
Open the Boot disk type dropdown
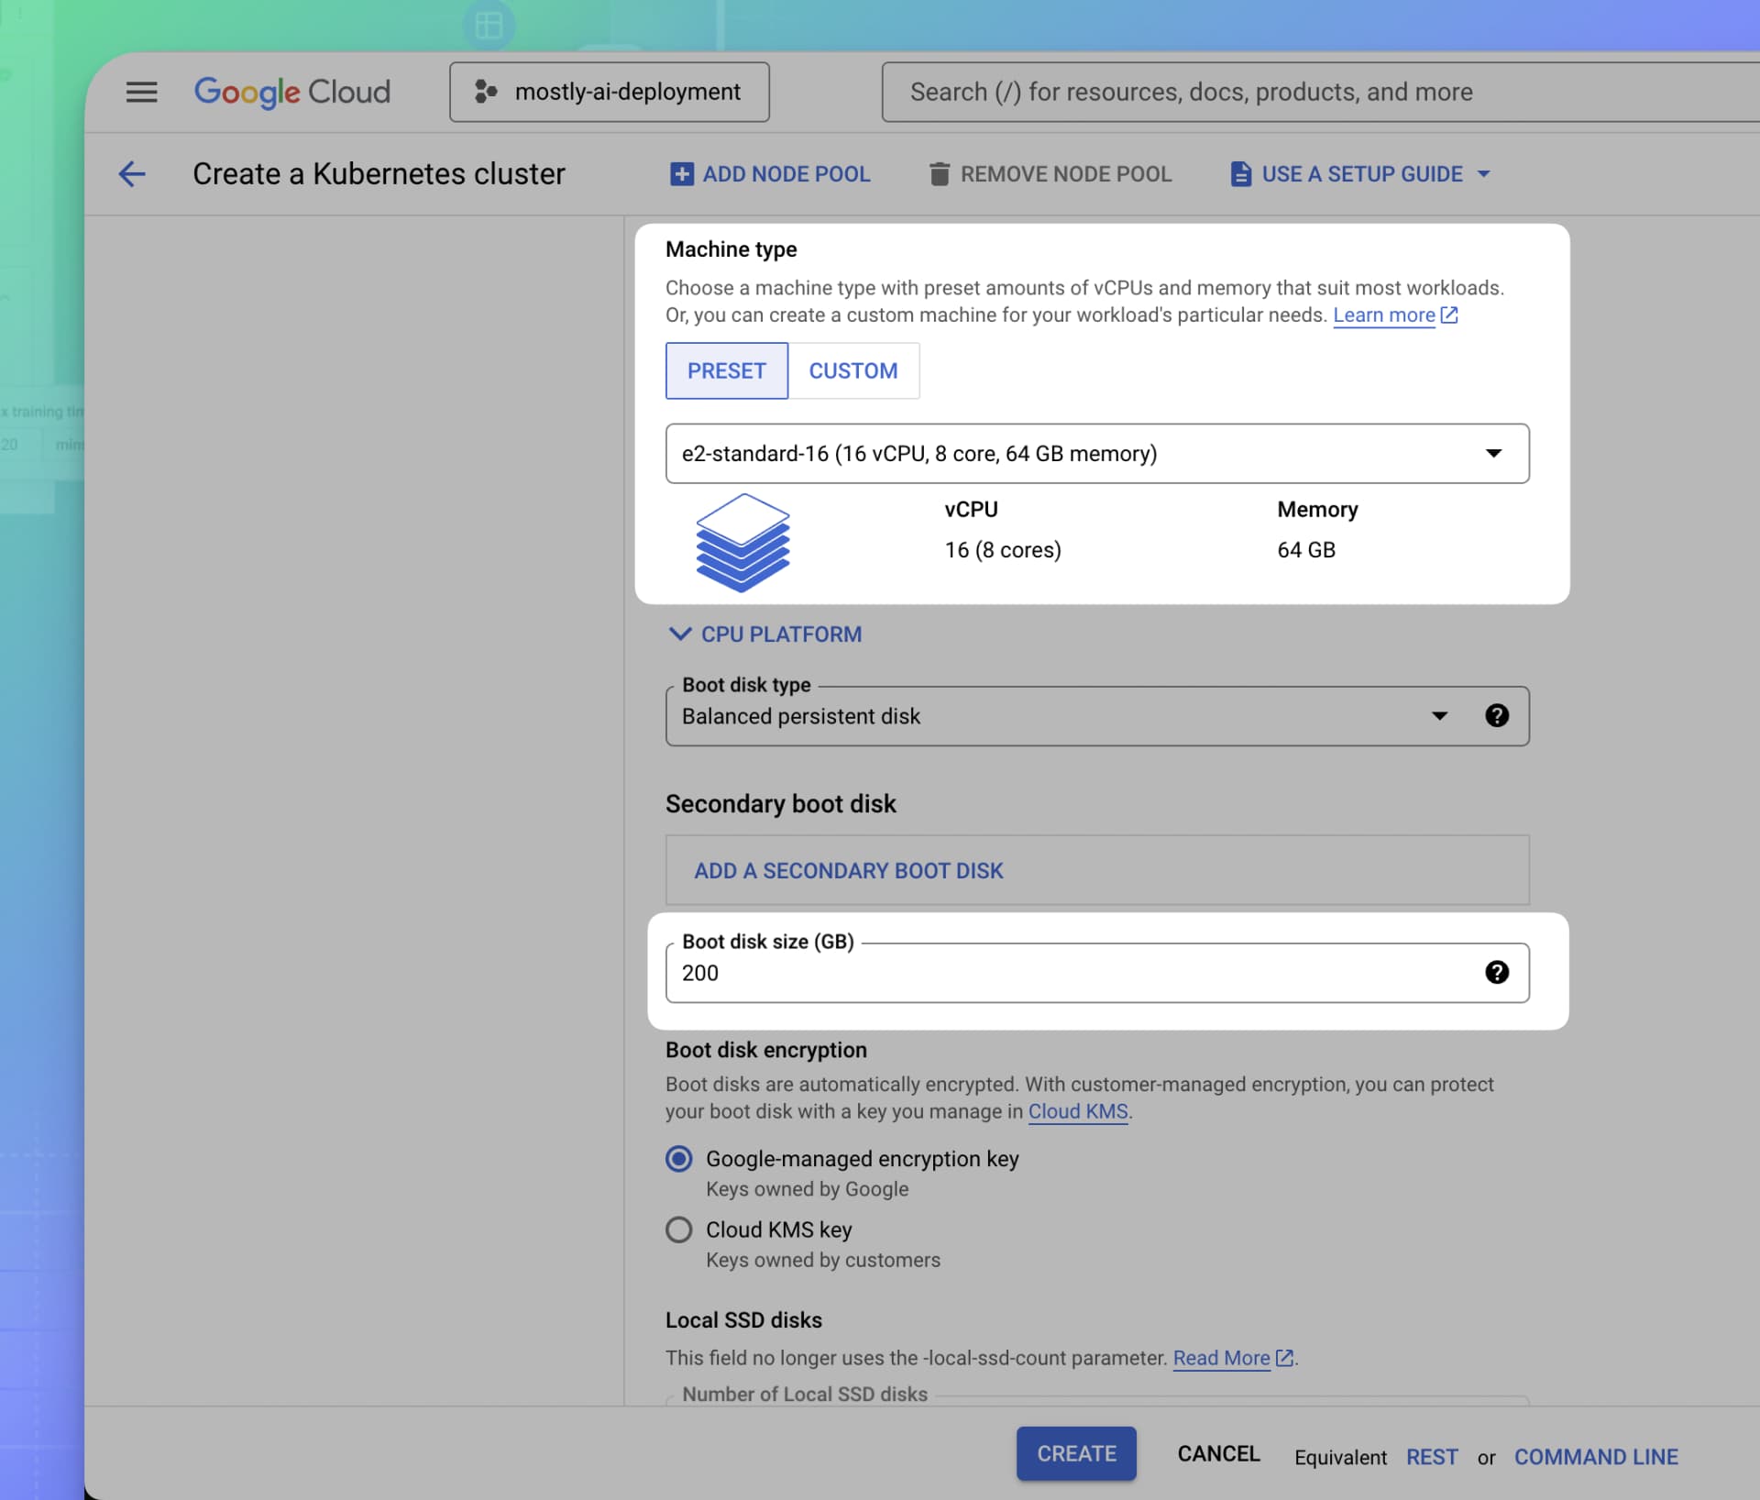(x=1440, y=716)
